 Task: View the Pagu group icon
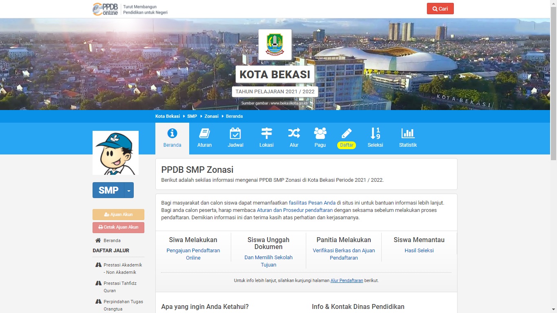click(x=320, y=133)
